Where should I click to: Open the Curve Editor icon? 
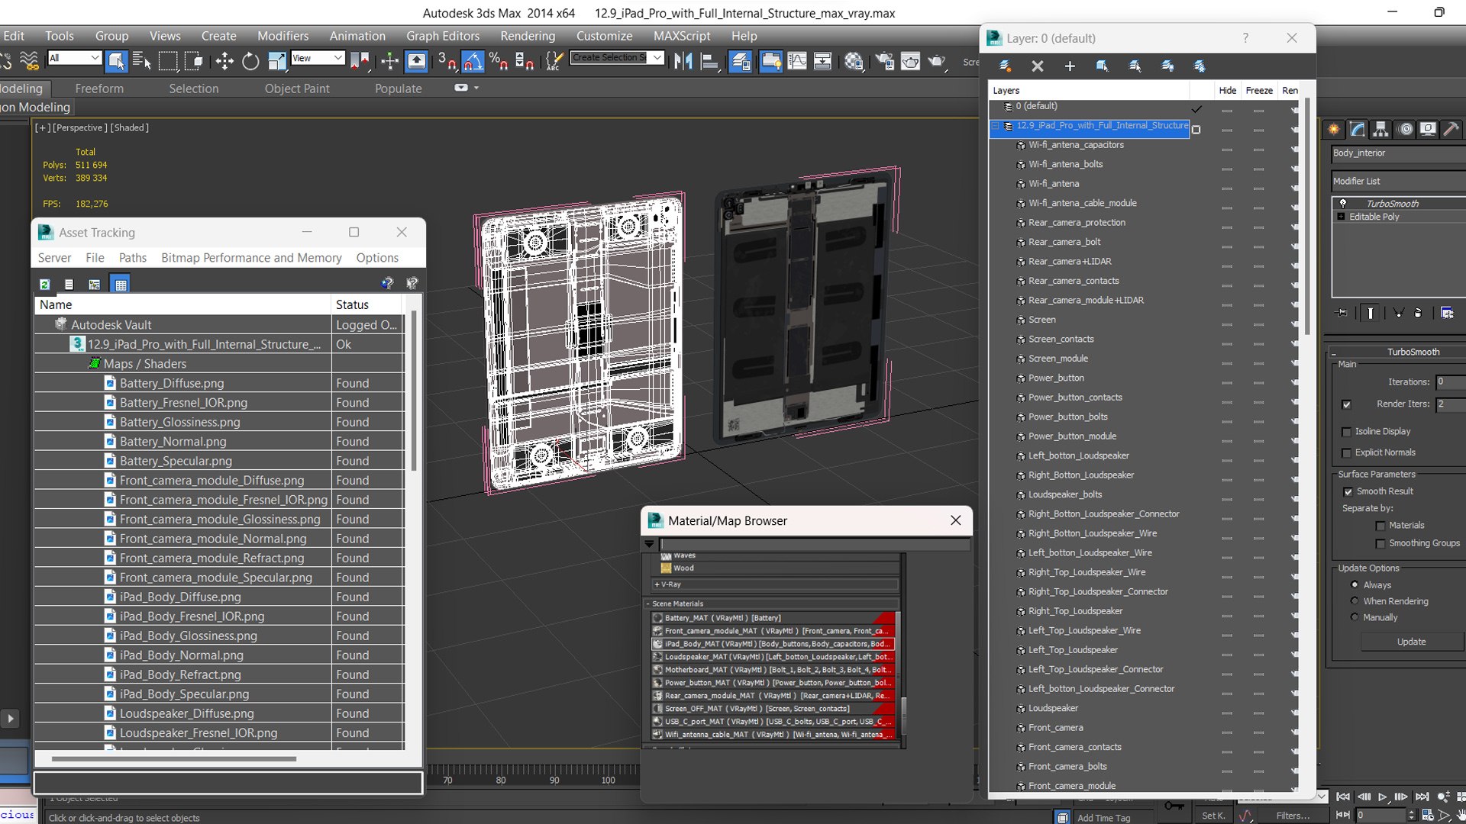click(x=797, y=61)
